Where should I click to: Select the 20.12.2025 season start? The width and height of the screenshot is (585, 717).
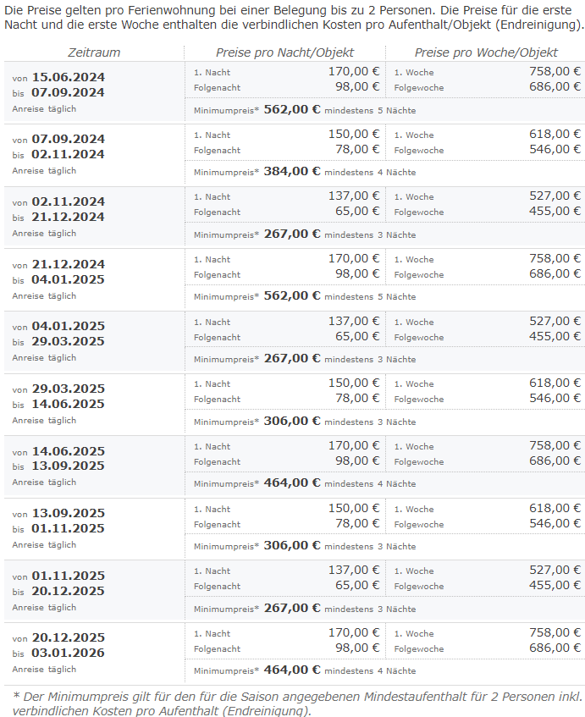[68, 637]
